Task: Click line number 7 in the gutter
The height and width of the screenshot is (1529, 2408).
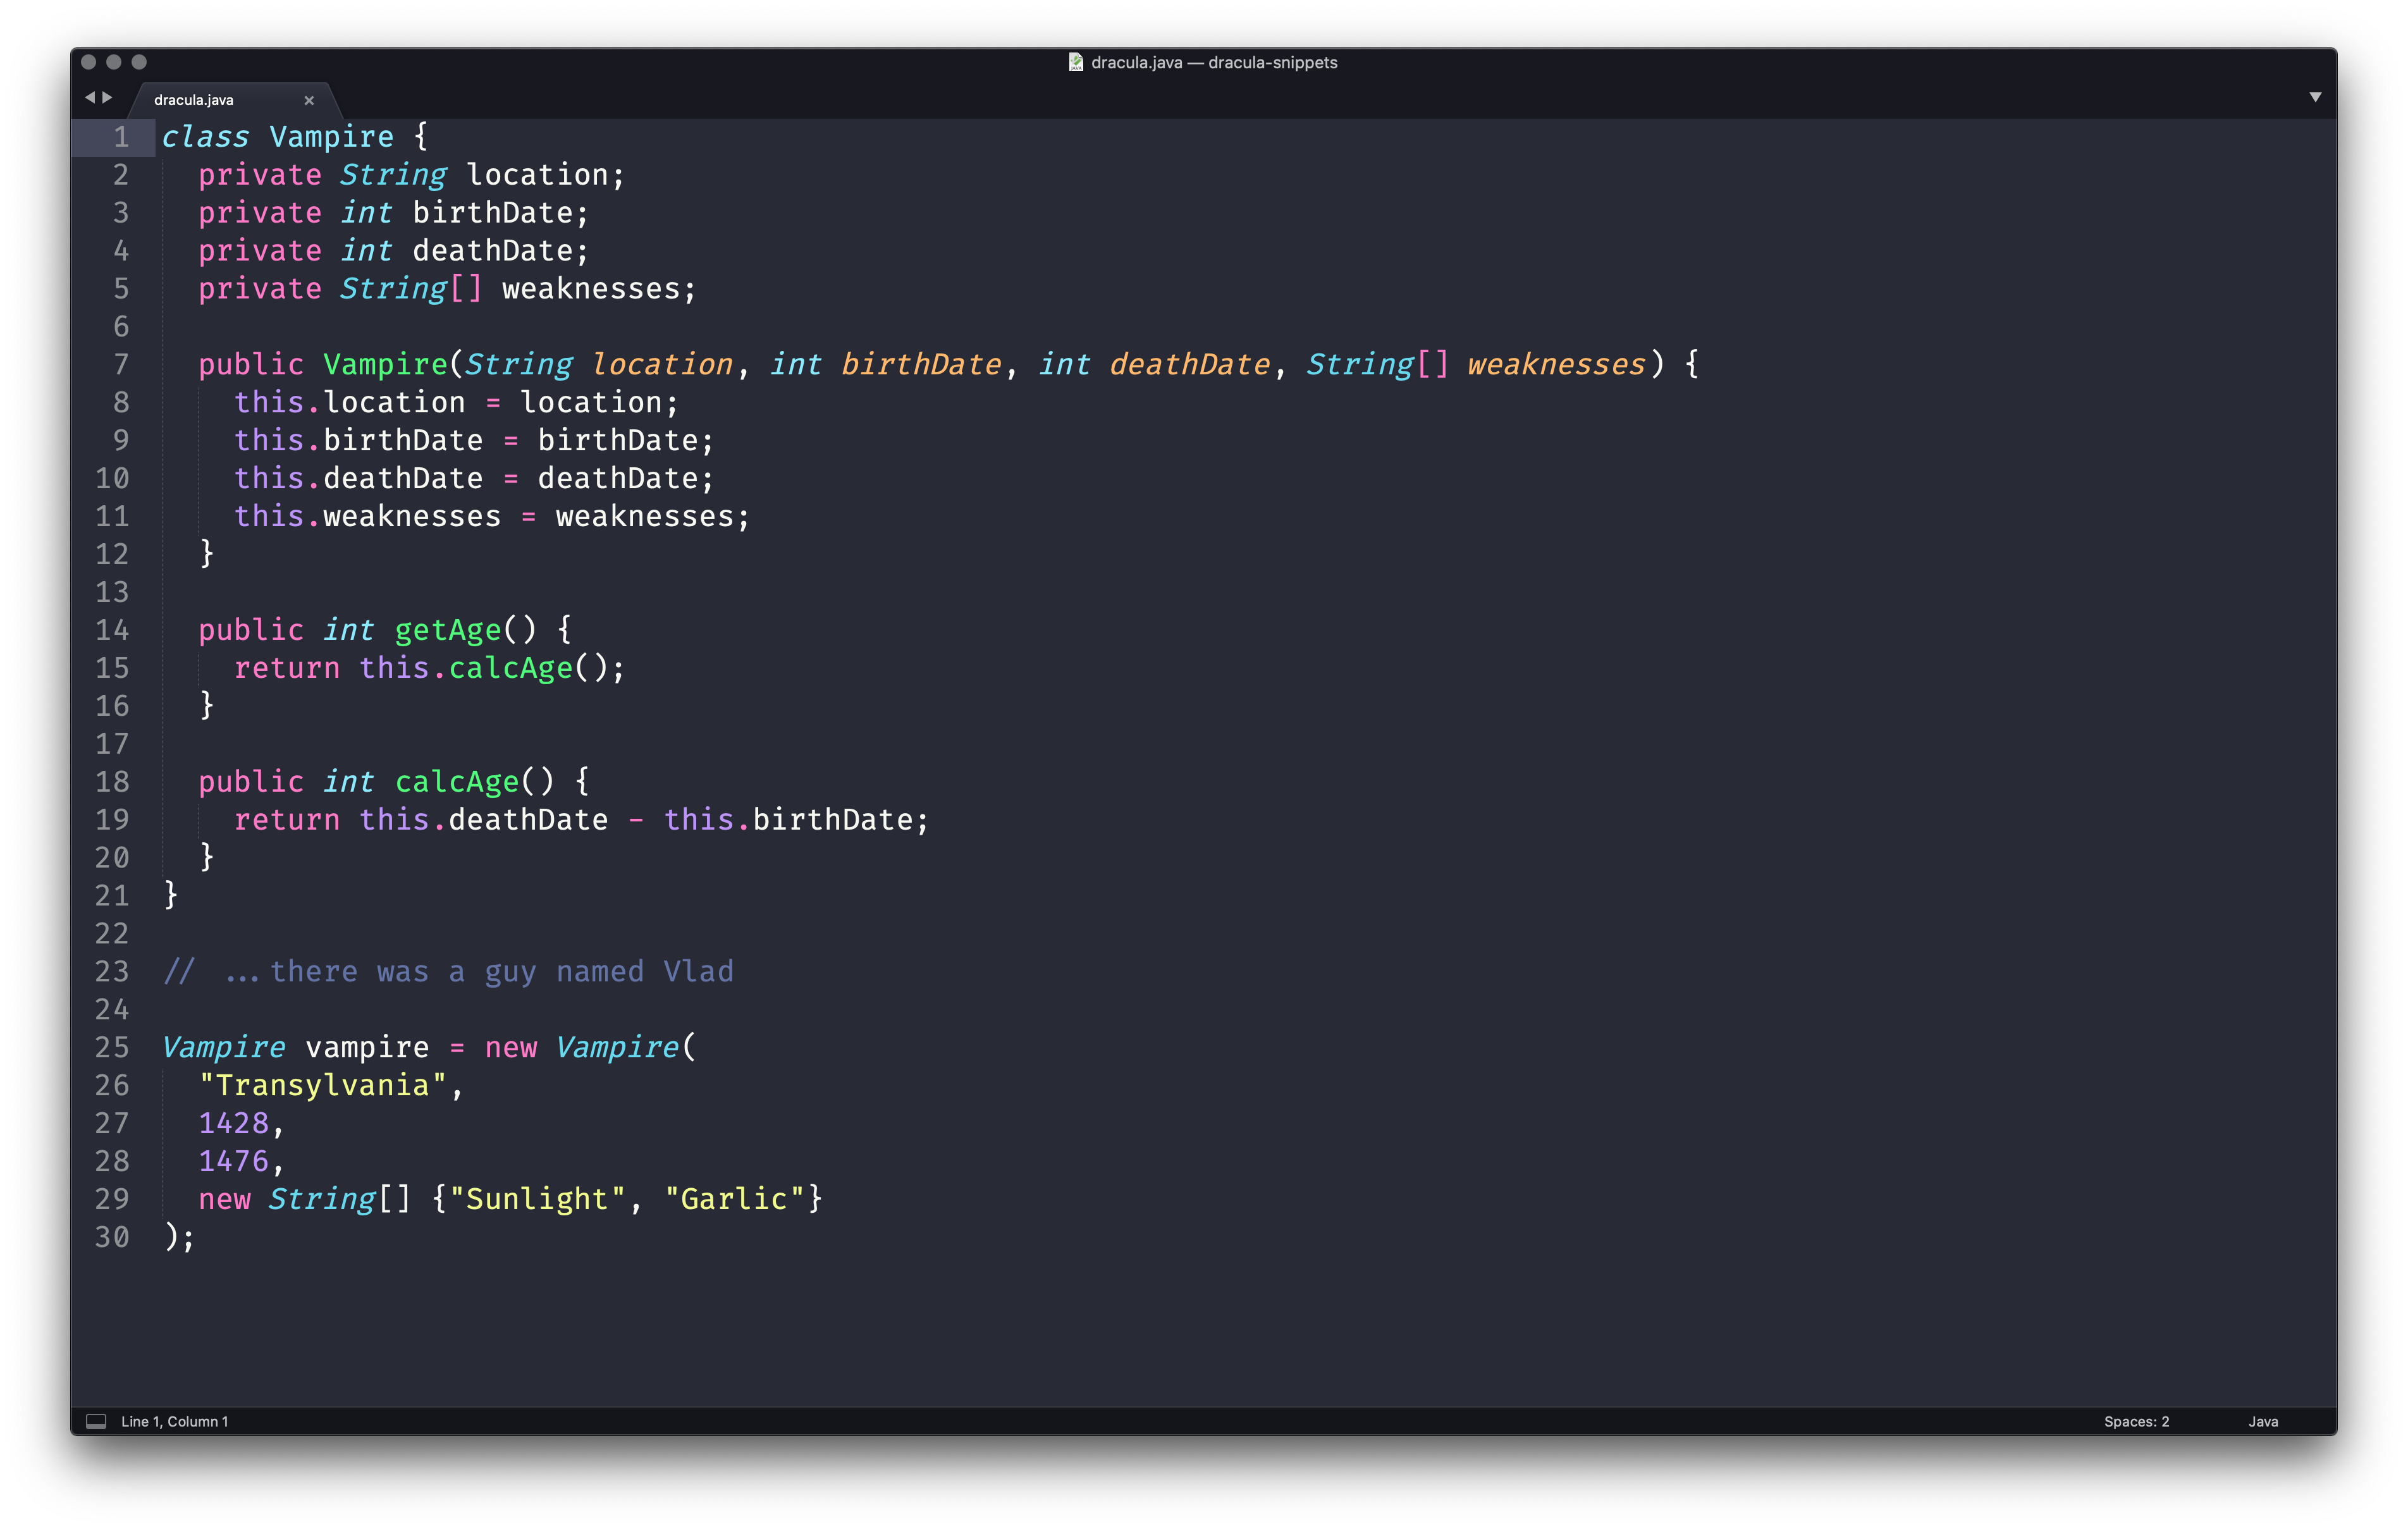Action: pos(121,365)
